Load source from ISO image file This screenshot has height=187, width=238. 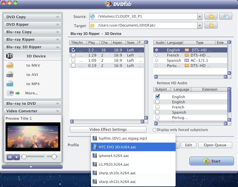(x=226, y=16)
